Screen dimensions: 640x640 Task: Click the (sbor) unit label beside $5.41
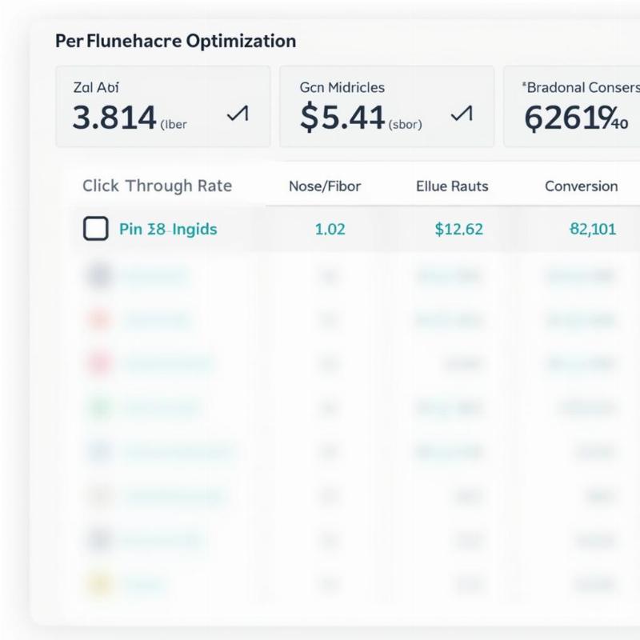click(405, 125)
